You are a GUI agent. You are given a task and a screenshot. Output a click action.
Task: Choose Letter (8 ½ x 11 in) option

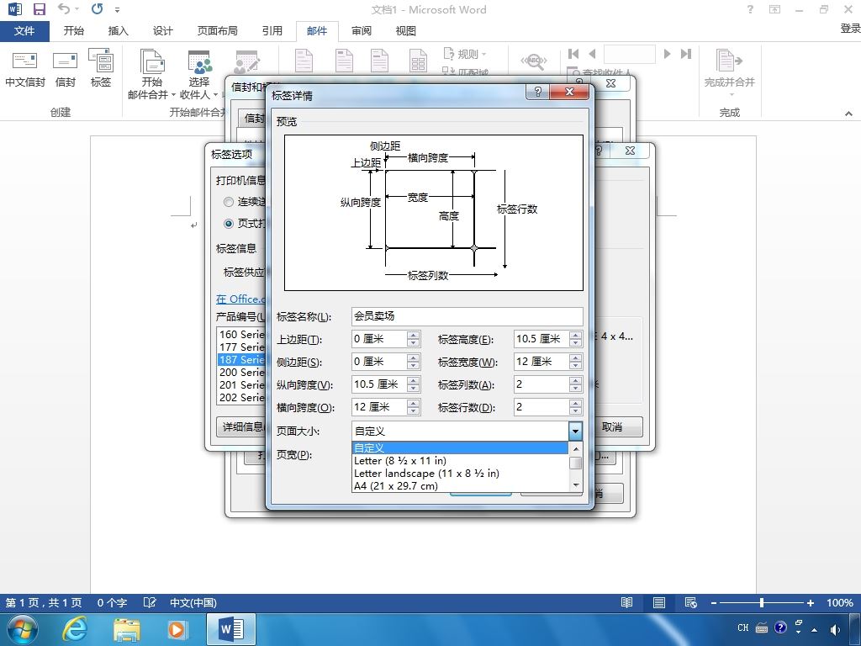pos(460,460)
